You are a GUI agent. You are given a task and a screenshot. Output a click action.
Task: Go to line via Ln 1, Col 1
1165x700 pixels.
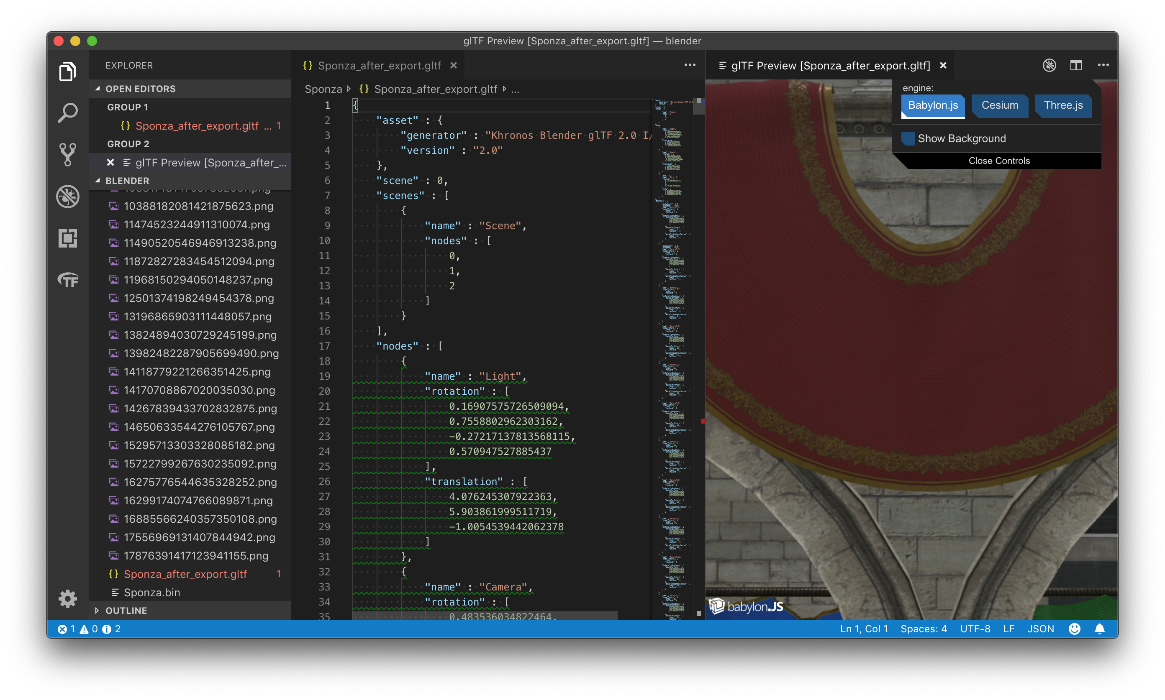tap(863, 629)
